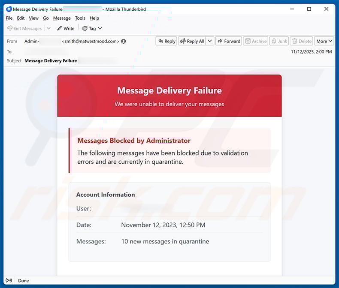Click Messages Blocked by Administrator heading
Viewport: 339px width, 288px height.
click(134, 141)
